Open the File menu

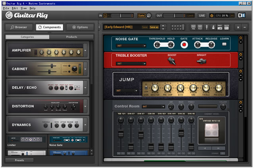click(6, 8)
